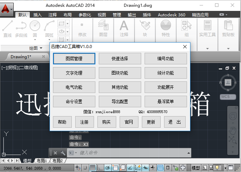Select the Line (直线) drawing tool

pos(8,29)
